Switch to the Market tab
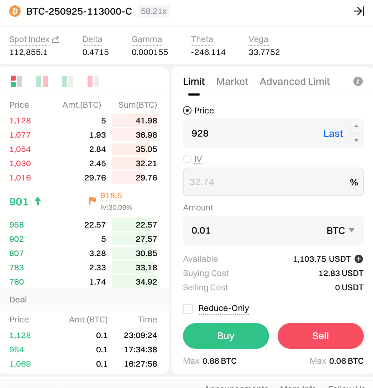The height and width of the screenshot is (388, 373). 232,82
